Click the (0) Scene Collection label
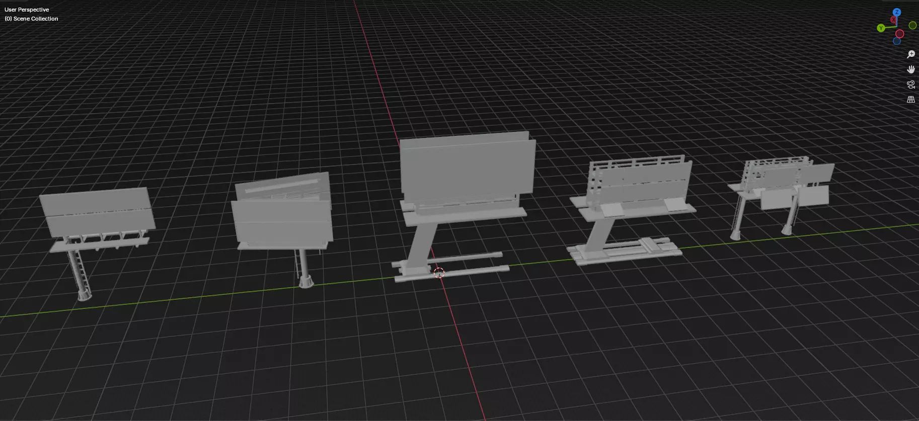This screenshot has height=421, width=919. pos(31,19)
